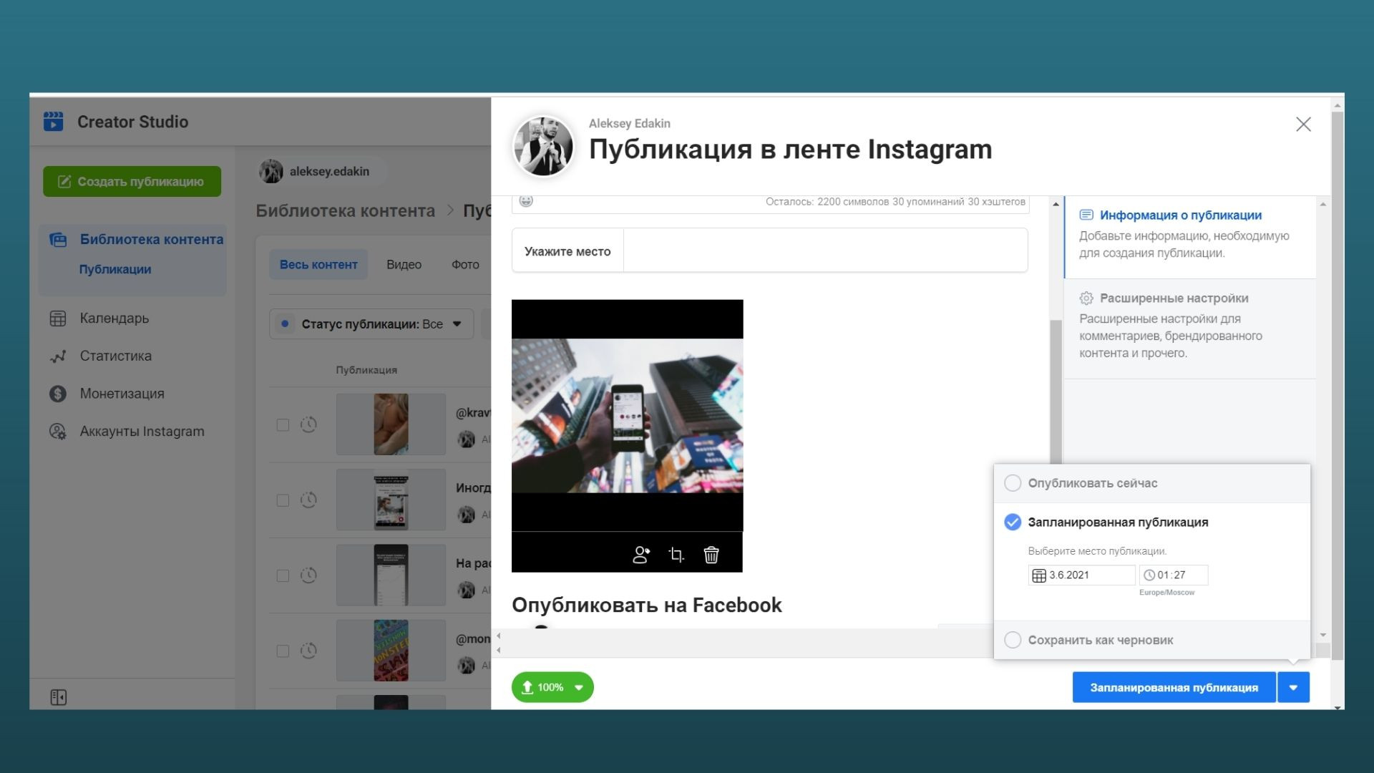Click the scheduled clock icon on На рас row
1374x773 pixels.
(x=308, y=575)
